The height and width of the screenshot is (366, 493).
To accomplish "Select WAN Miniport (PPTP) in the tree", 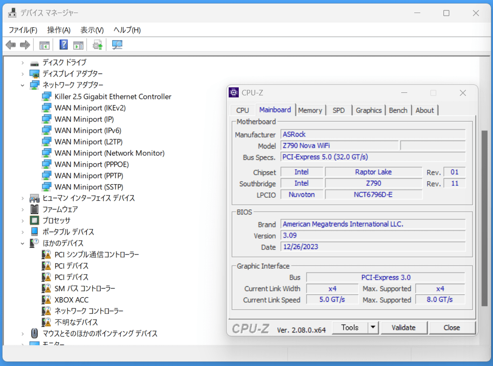I will click(x=89, y=176).
